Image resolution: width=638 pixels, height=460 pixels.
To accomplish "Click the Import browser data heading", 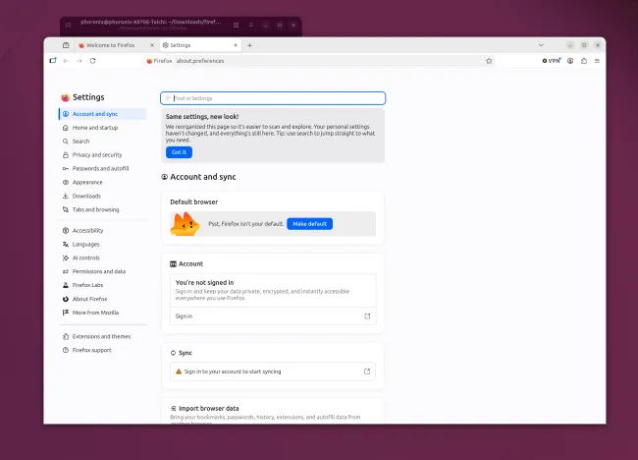I will 209,408.
